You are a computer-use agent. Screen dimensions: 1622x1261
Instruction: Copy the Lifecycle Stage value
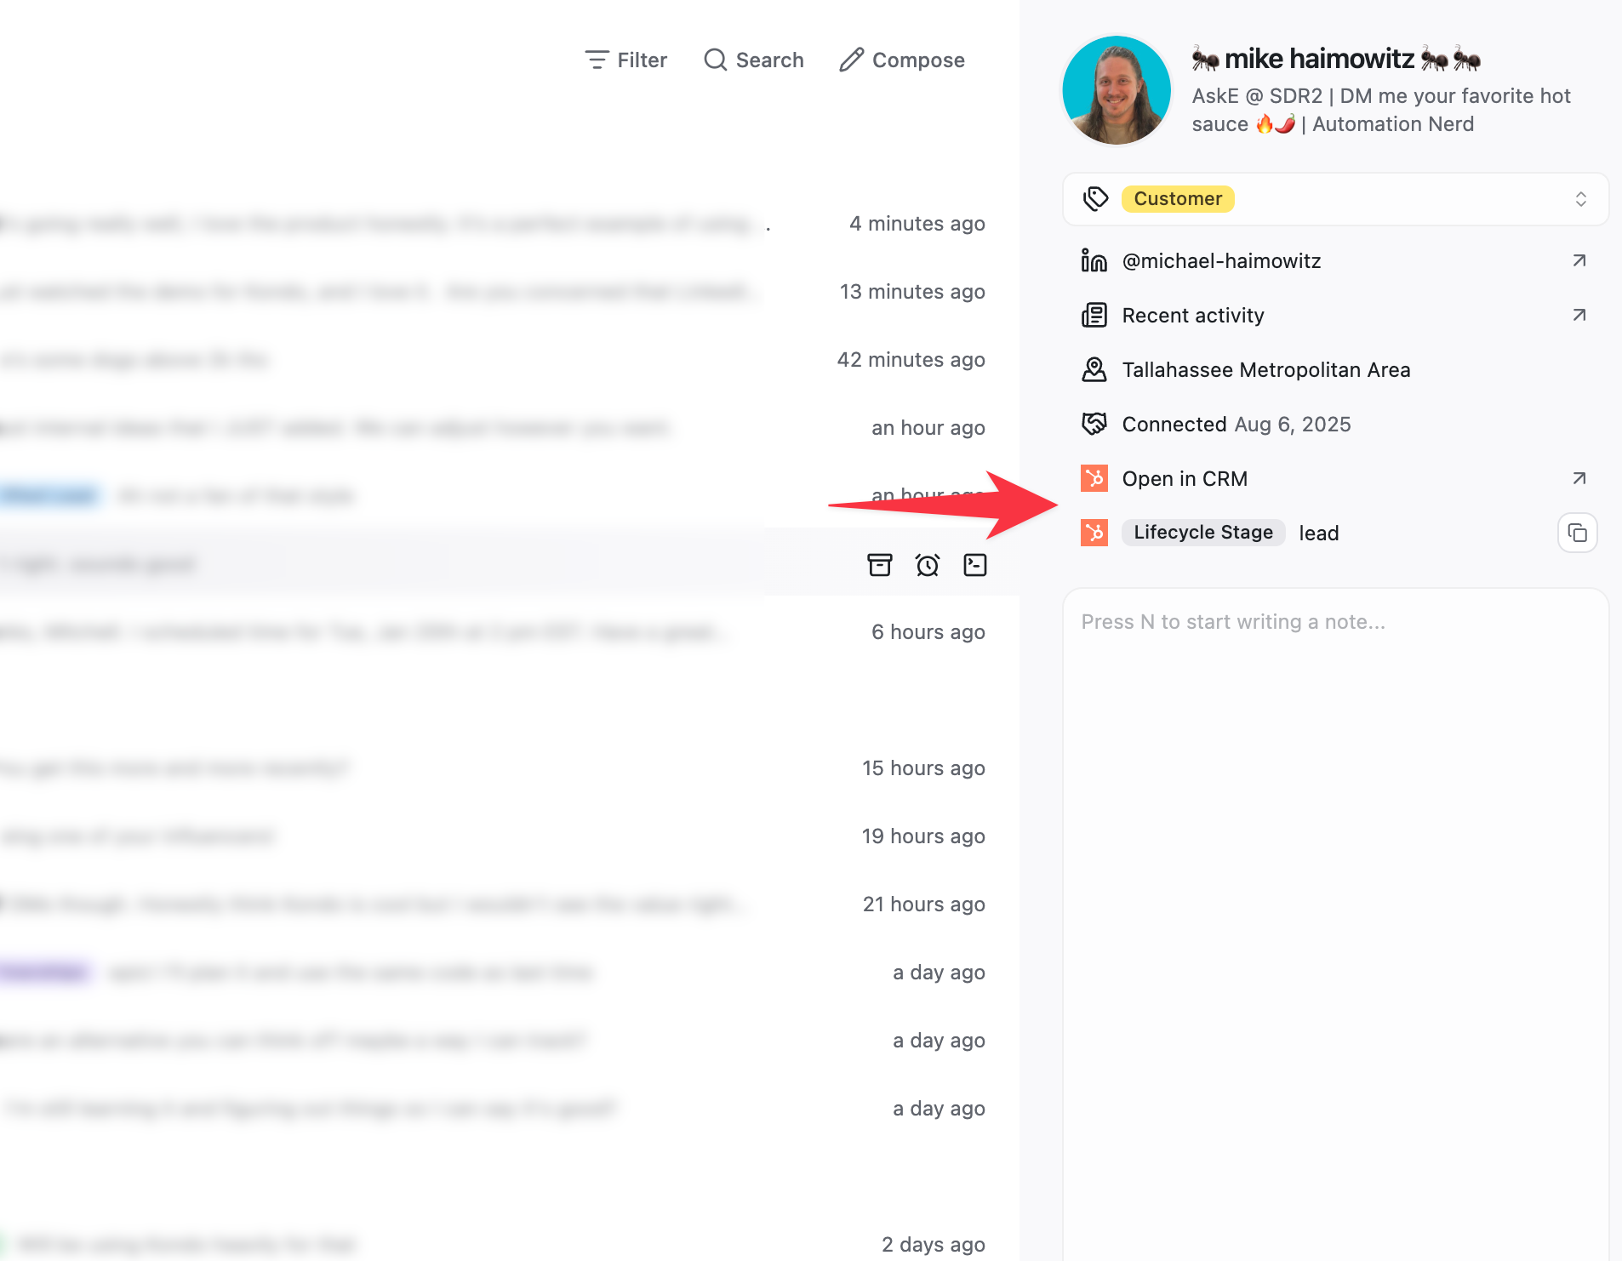[1577, 533]
